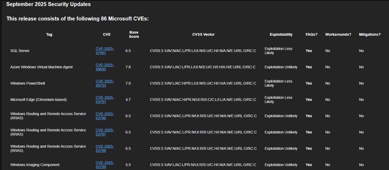Click the Mitigations? column header
389x170 pixels.
point(370,34)
